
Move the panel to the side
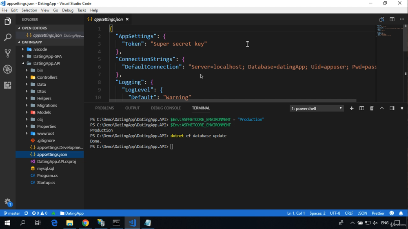(392, 108)
